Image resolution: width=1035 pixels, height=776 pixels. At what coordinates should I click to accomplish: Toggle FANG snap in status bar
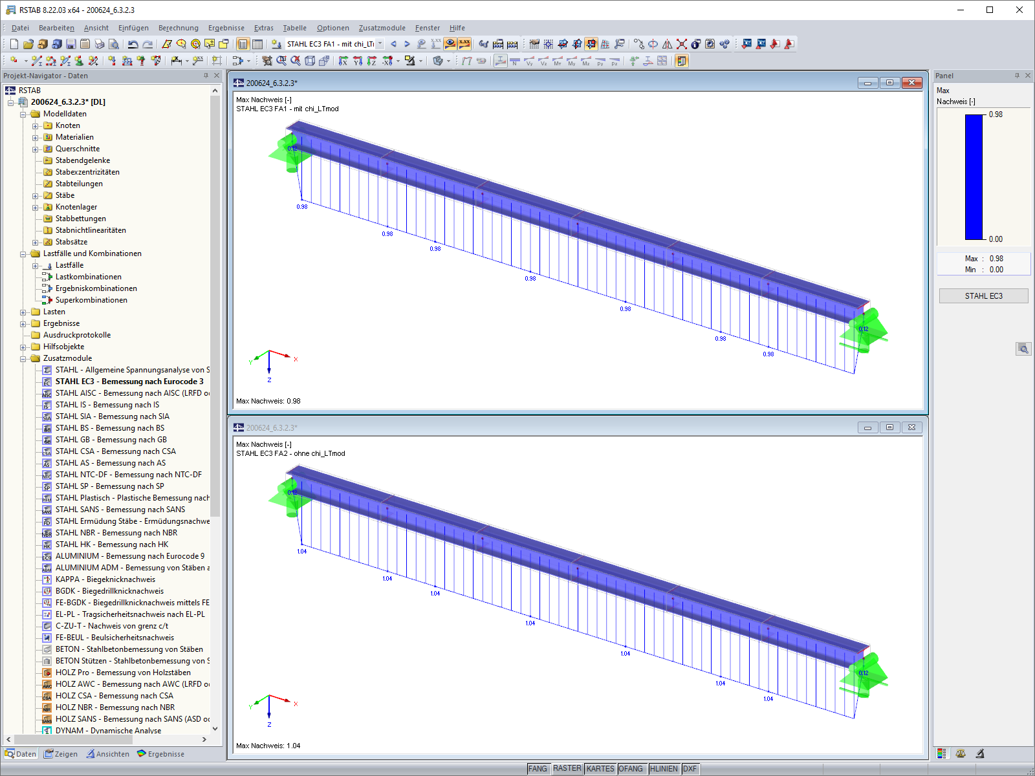tap(538, 769)
